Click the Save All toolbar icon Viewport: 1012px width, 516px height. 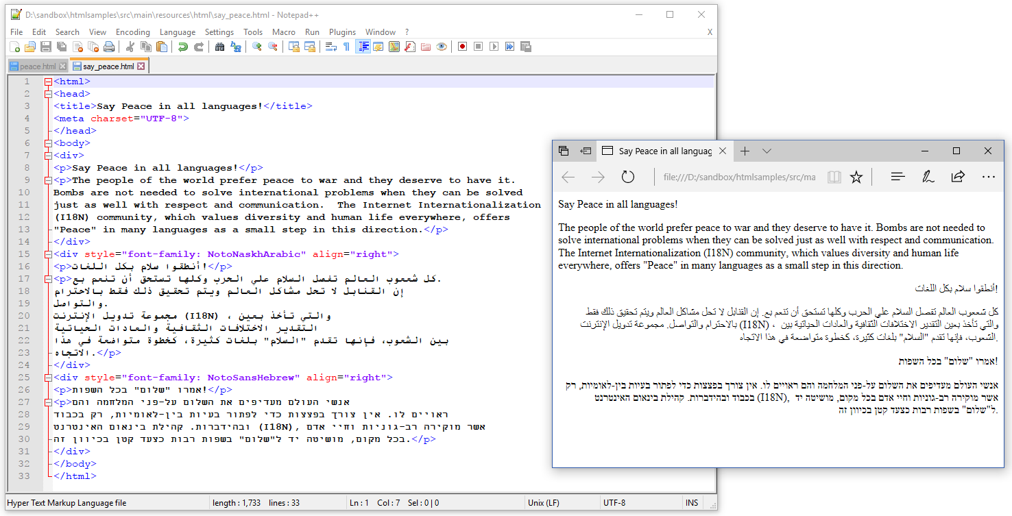point(62,47)
